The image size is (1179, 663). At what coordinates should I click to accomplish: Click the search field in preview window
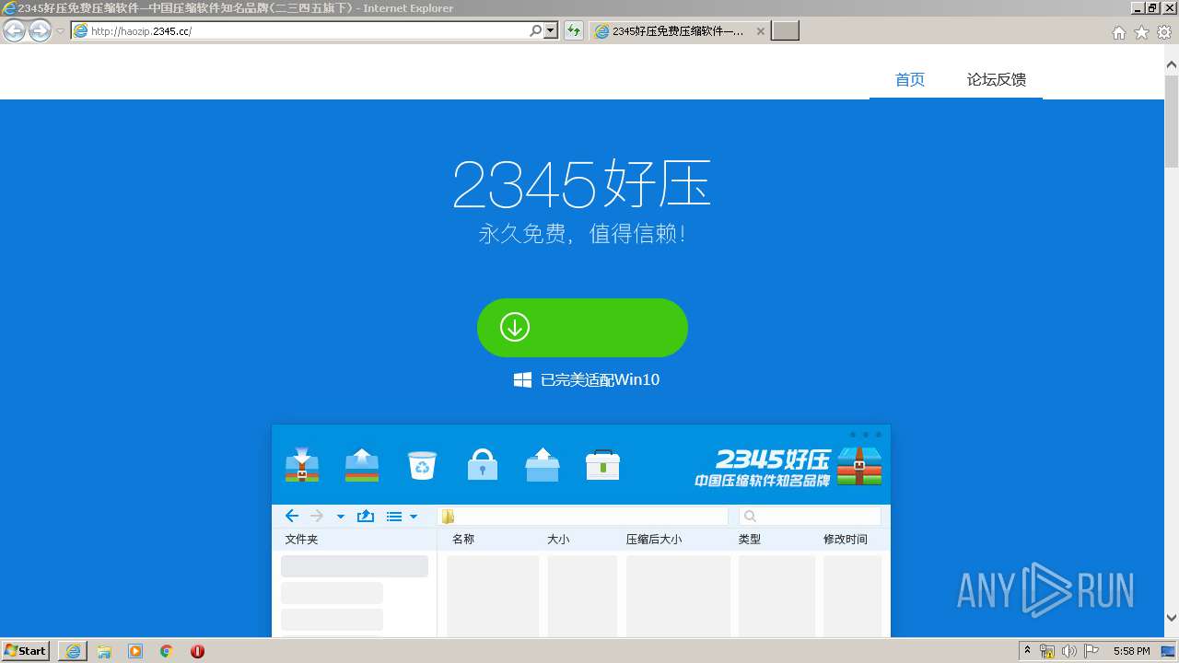coord(810,517)
